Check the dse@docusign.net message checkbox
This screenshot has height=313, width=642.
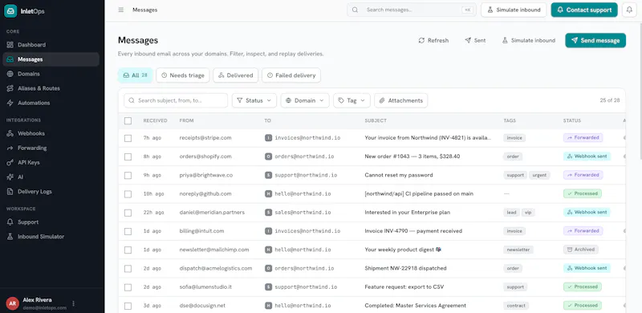pos(128,306)
